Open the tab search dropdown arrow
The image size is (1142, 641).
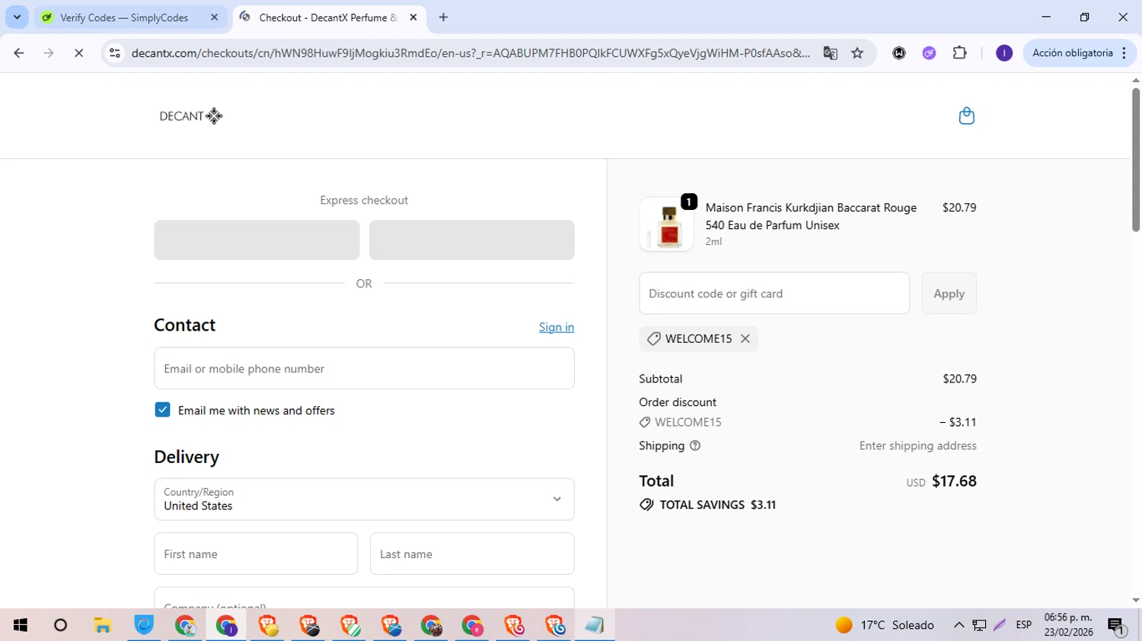pos(17,17)
